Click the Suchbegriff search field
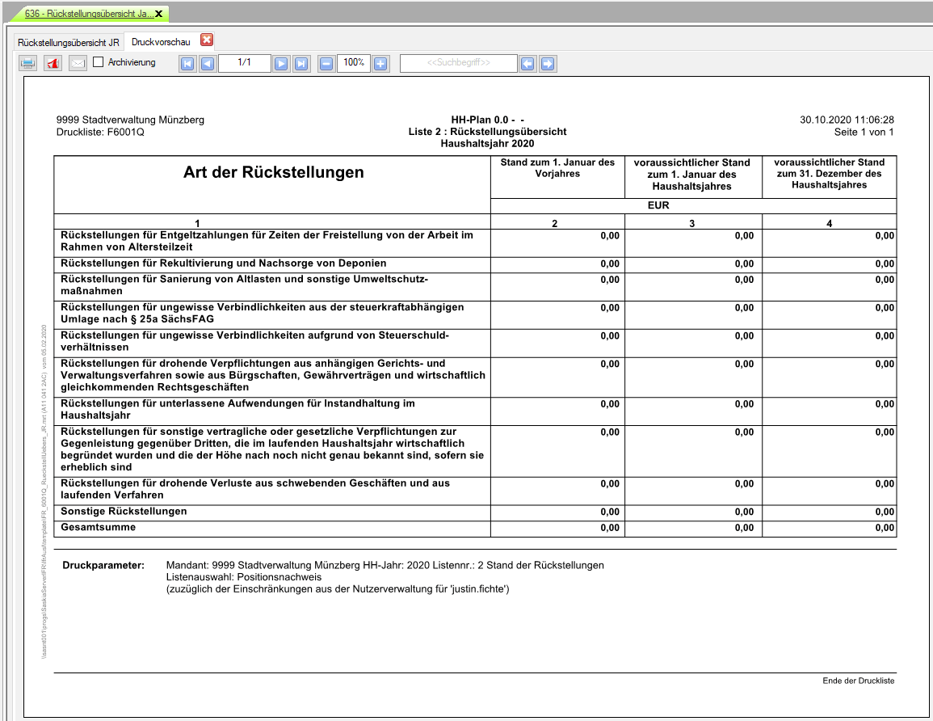 coord(458,63)
